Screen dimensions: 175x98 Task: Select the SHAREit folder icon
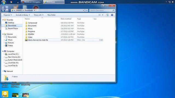point(26,34)
